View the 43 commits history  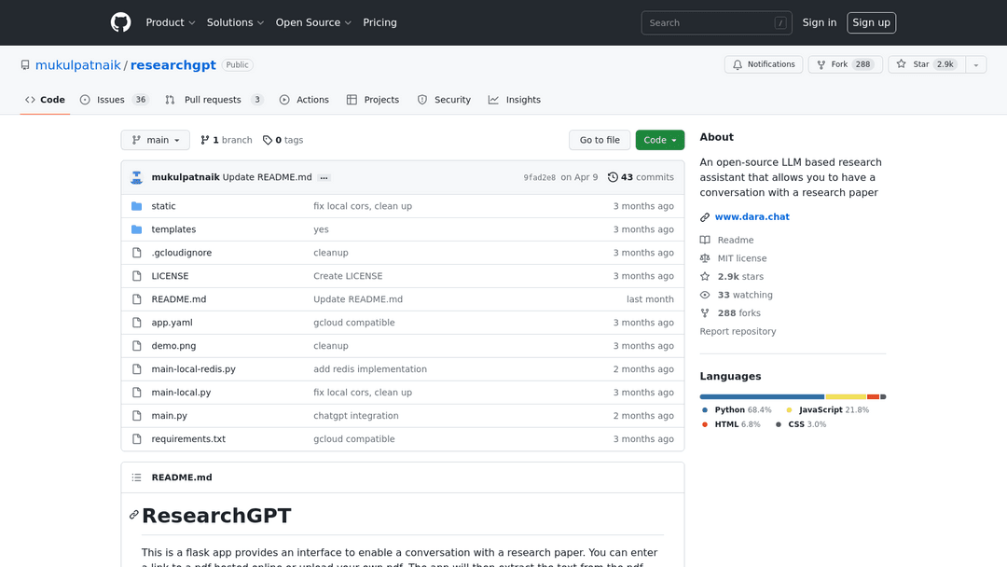click(x=641, y=177)
